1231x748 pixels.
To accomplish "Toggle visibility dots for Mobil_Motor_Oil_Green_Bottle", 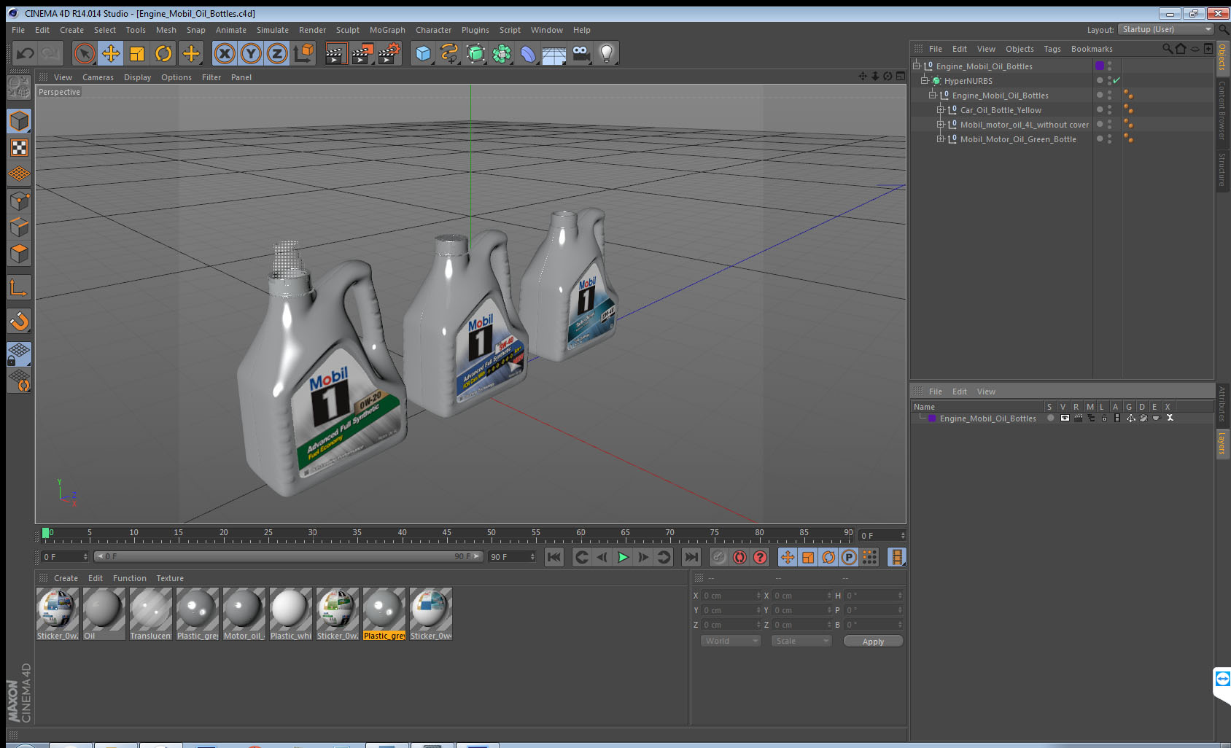I will (x=1109, y=139).
